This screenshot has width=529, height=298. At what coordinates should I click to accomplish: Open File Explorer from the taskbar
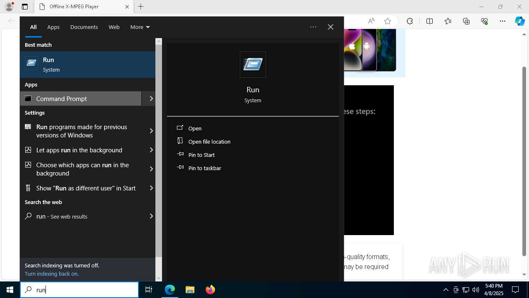point(190,290)
